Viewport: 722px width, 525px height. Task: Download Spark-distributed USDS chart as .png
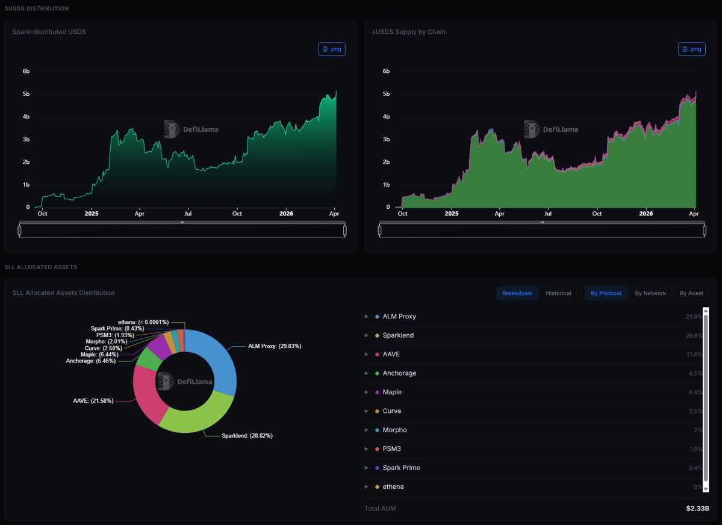[331, 49]
